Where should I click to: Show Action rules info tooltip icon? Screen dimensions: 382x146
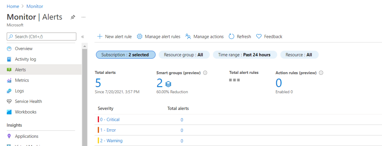pos(321,72)
